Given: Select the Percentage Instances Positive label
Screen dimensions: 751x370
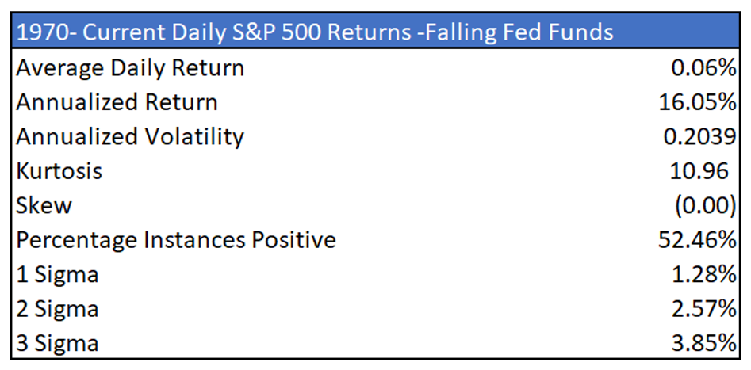Looking at the screenshot, I should (176, 239).
